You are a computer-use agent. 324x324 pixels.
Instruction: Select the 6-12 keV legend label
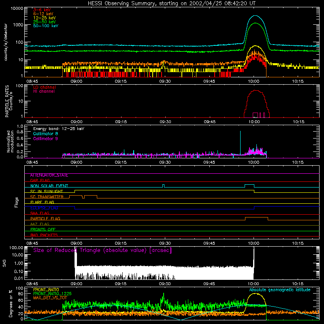(43, 14)
